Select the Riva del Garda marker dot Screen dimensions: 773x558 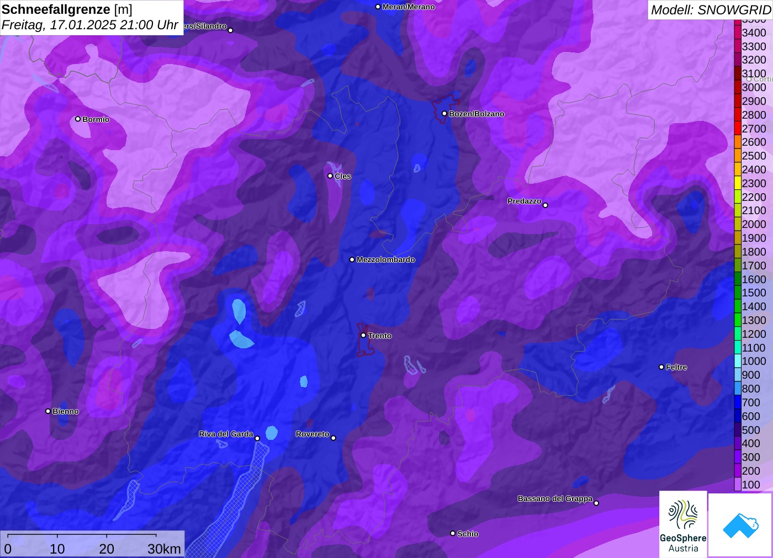point(257,438)
